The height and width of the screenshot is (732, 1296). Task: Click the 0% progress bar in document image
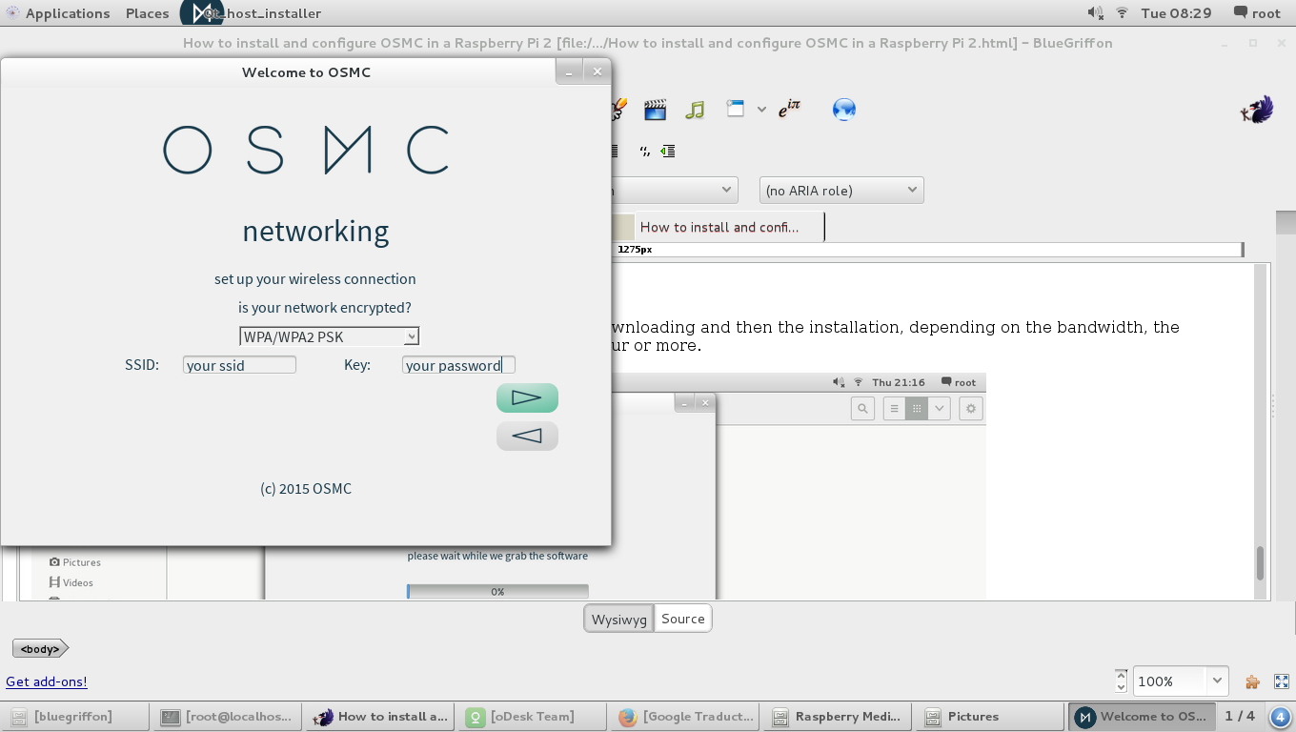497,592
